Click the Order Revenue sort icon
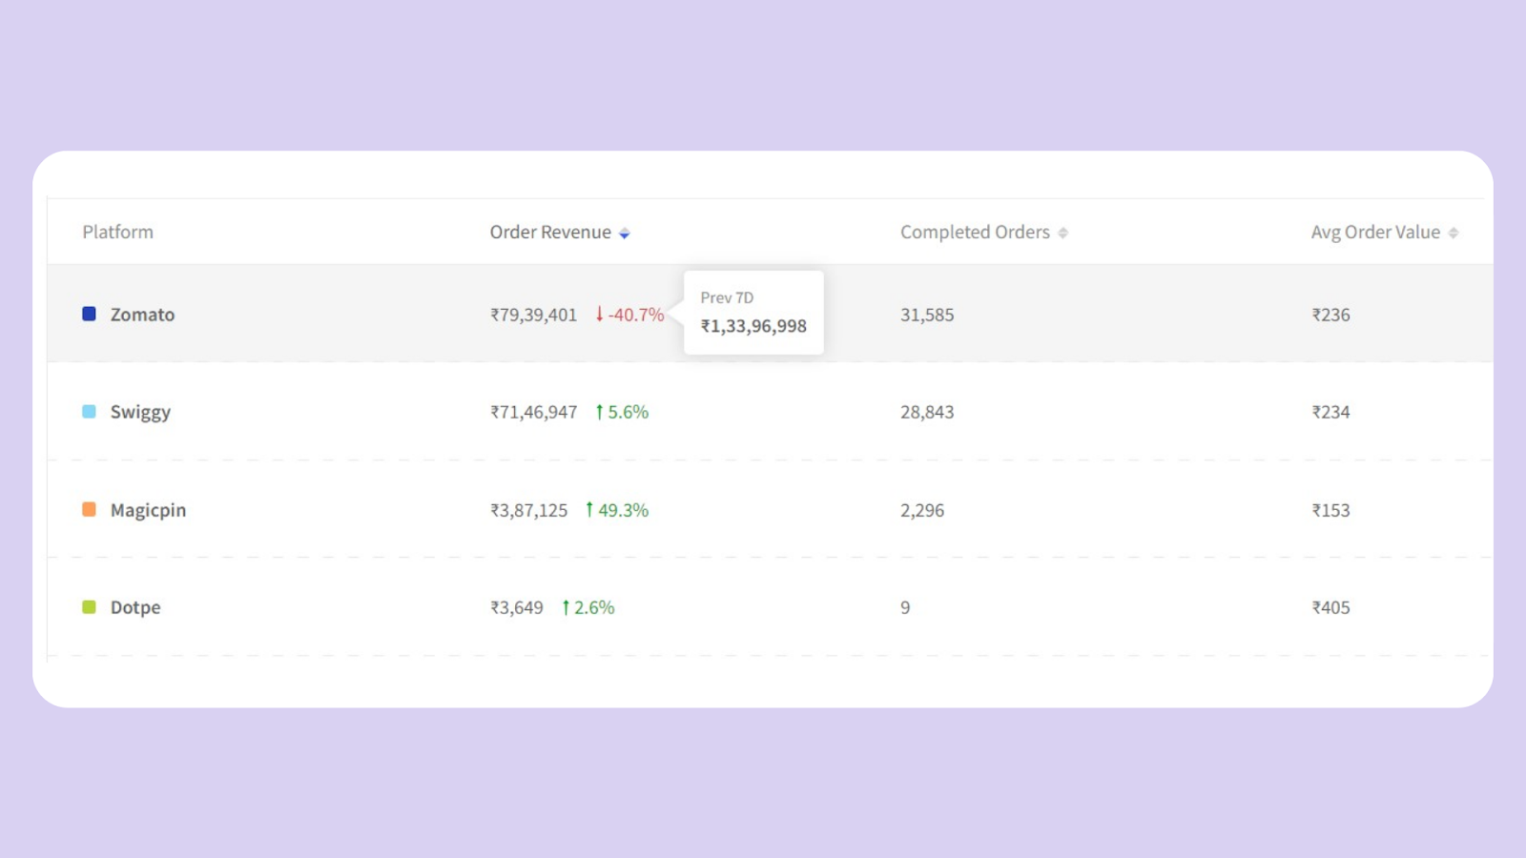Image resolution: width=1526 pixels, height=858 pixels. click(625, 232)
